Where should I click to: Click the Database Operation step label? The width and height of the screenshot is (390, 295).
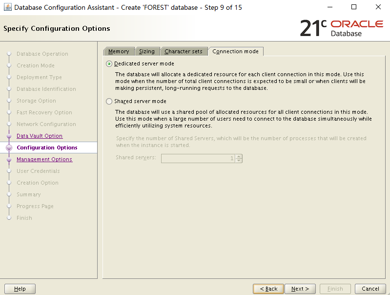coord(42,54)
